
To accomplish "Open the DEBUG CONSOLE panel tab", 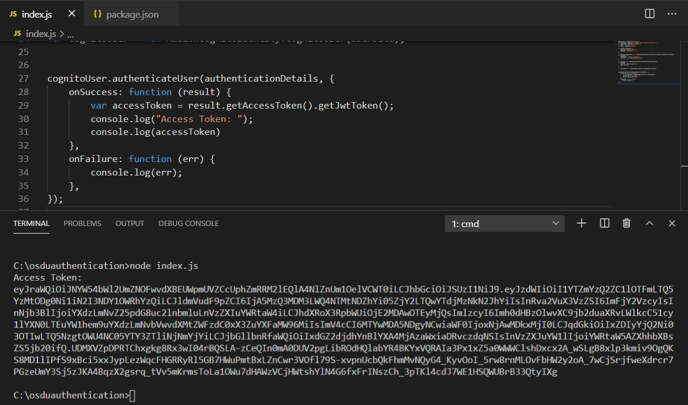I will coord(188,224).
